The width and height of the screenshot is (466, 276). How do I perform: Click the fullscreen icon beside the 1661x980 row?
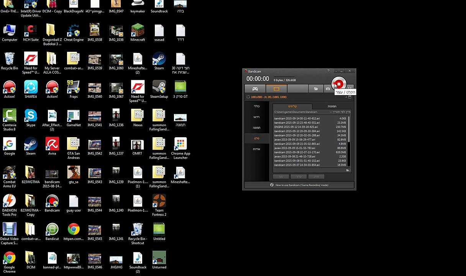(349, 97)
